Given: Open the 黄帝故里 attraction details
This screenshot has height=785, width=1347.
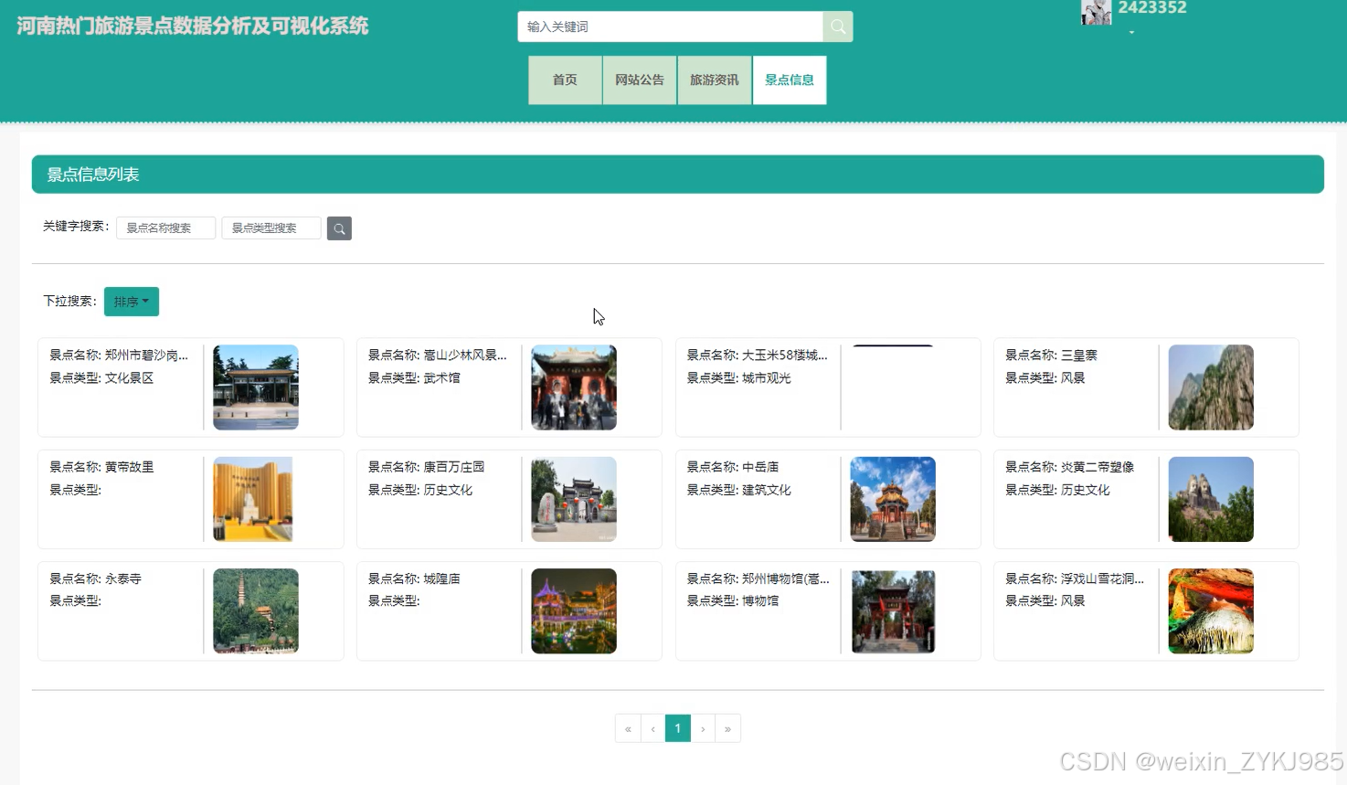Looking at the screenshot, I should click(189, 499).
